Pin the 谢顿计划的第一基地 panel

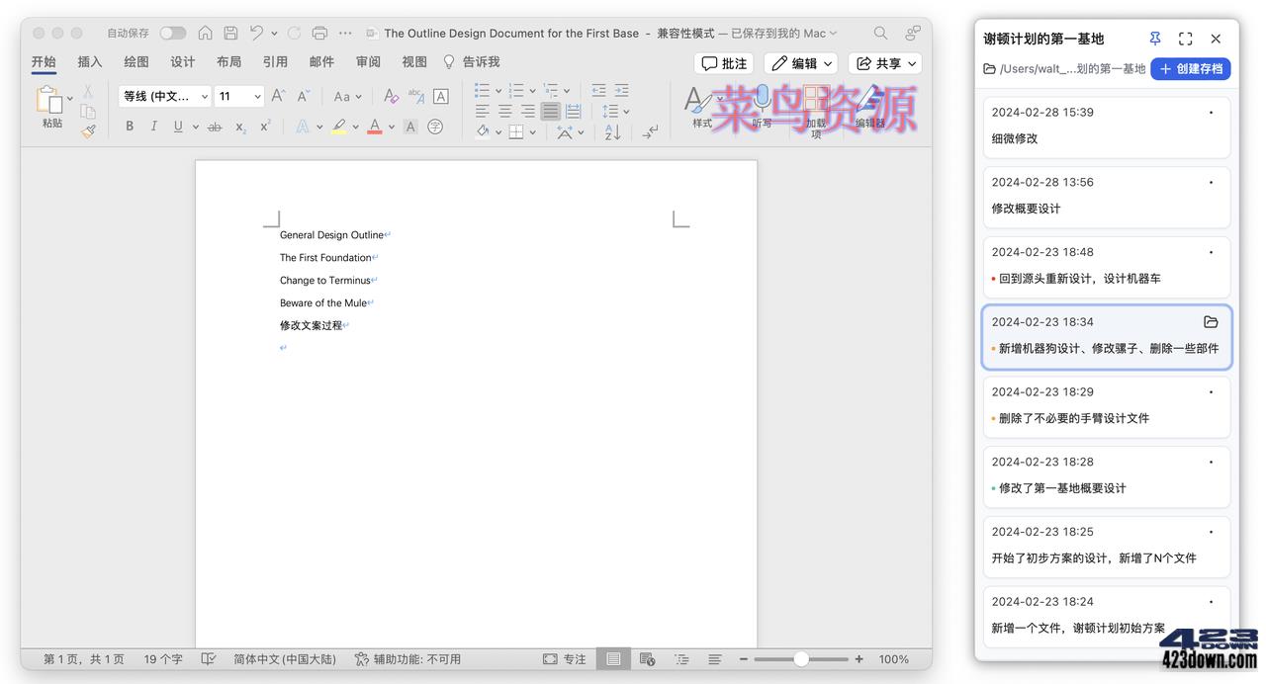pos(1155,39)
